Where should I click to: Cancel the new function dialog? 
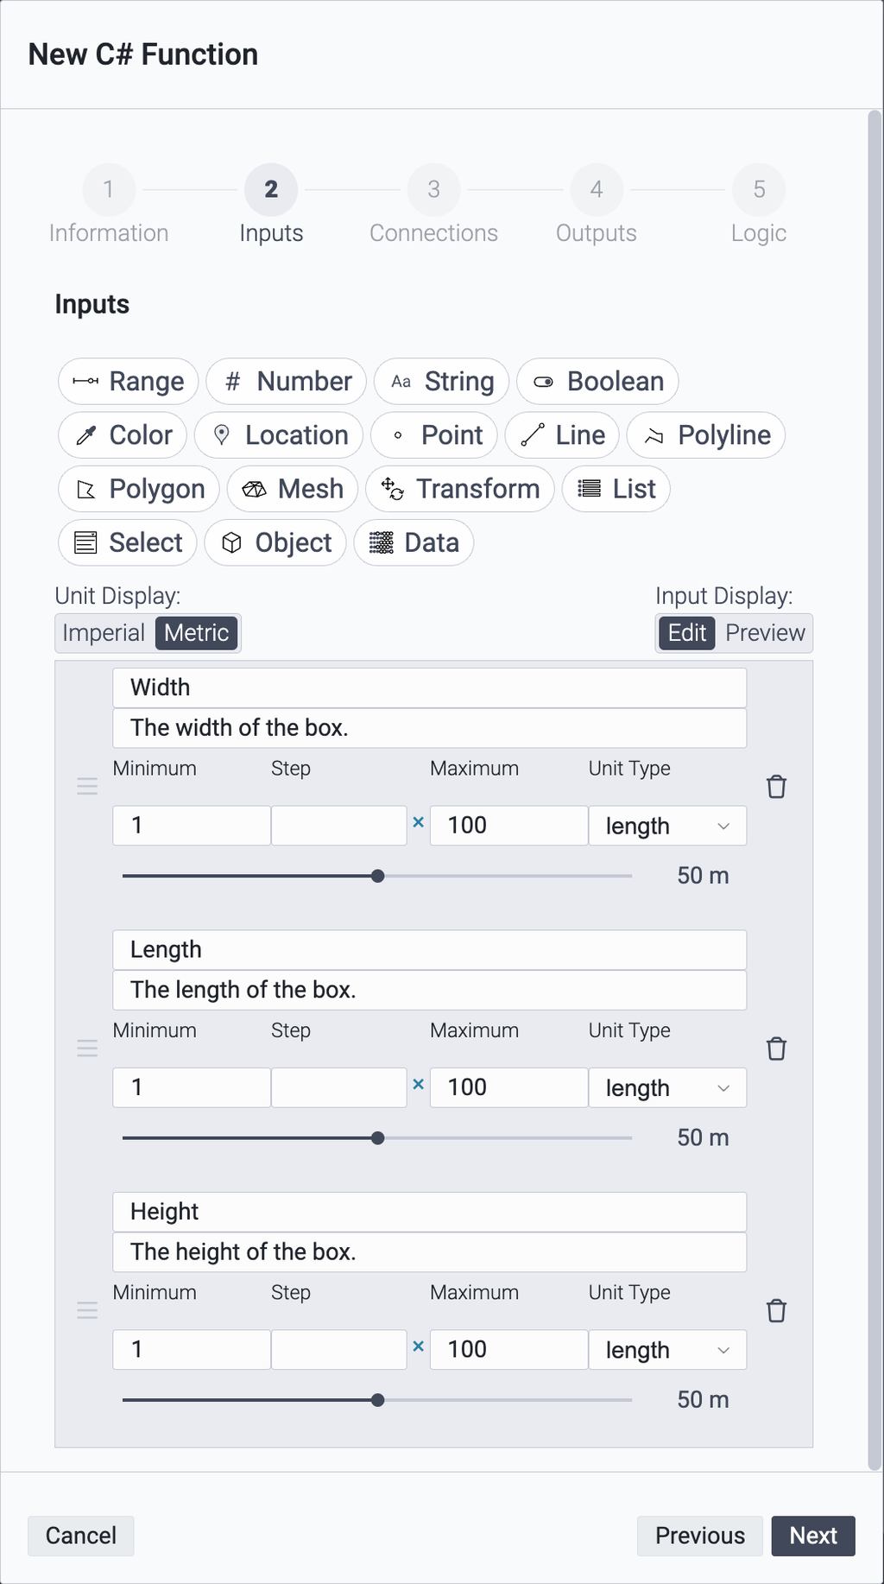tap(81, 1536)
